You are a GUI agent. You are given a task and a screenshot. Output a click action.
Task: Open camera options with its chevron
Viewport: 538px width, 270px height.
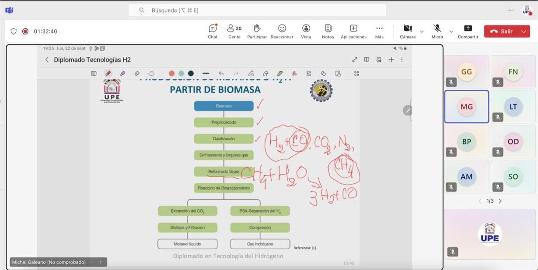pos(421,31)
